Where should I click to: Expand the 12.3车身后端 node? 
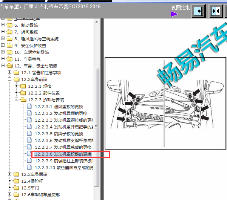click(x=9, y=174)
